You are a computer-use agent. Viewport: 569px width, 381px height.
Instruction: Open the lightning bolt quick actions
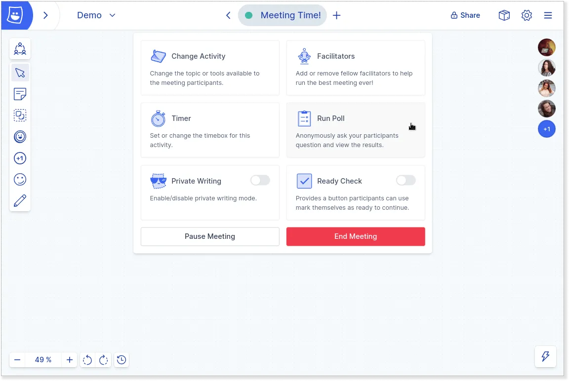tap(546, 356)
